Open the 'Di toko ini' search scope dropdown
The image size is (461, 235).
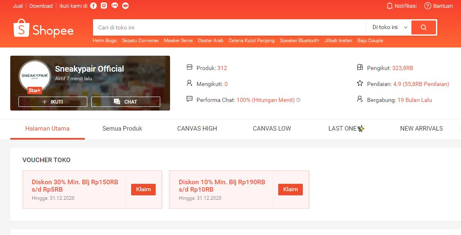pyautogui.click(x=389, y=27)
